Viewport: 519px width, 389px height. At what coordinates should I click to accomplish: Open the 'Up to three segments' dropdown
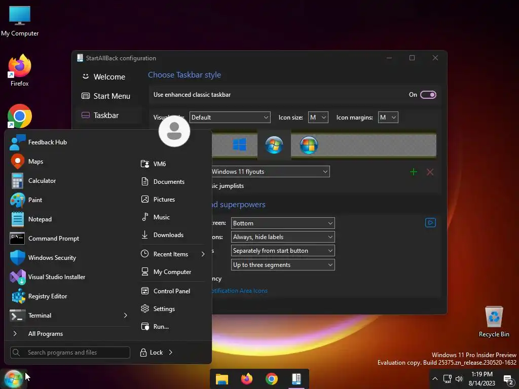coord(283,265)
